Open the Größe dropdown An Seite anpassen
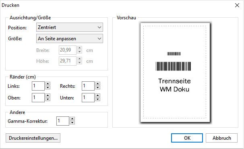The height and width of the screenshot is (149, 244). click(x=70, y=39)
